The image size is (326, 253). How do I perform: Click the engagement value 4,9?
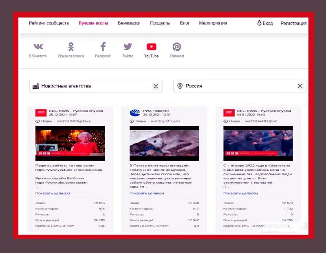click(196, 226)
